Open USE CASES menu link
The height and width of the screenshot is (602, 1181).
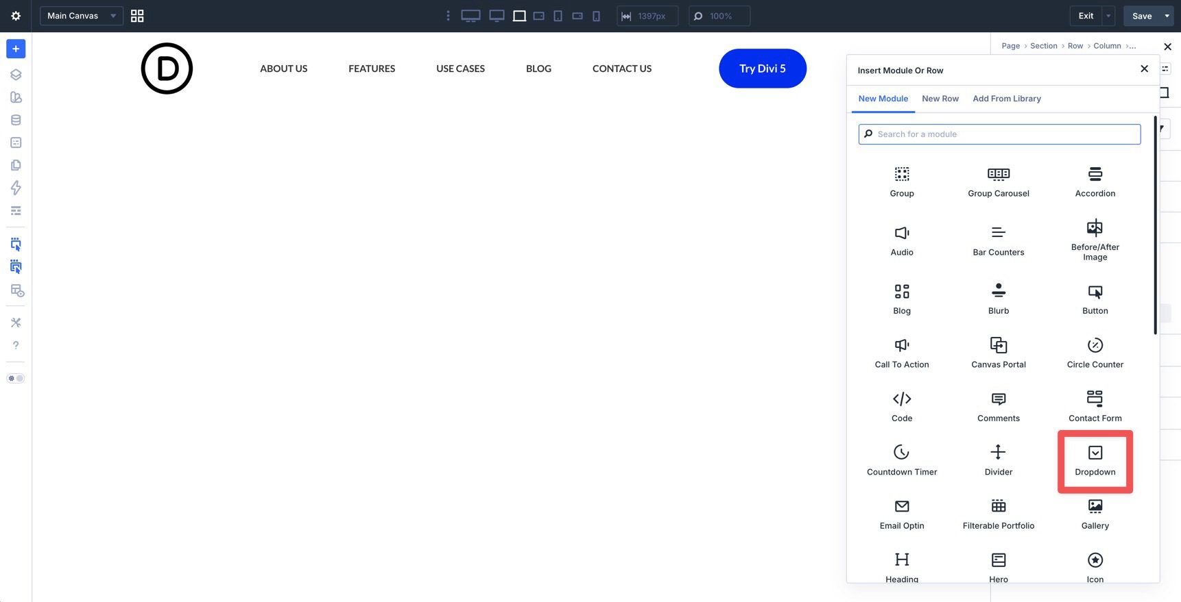(460, 68)
